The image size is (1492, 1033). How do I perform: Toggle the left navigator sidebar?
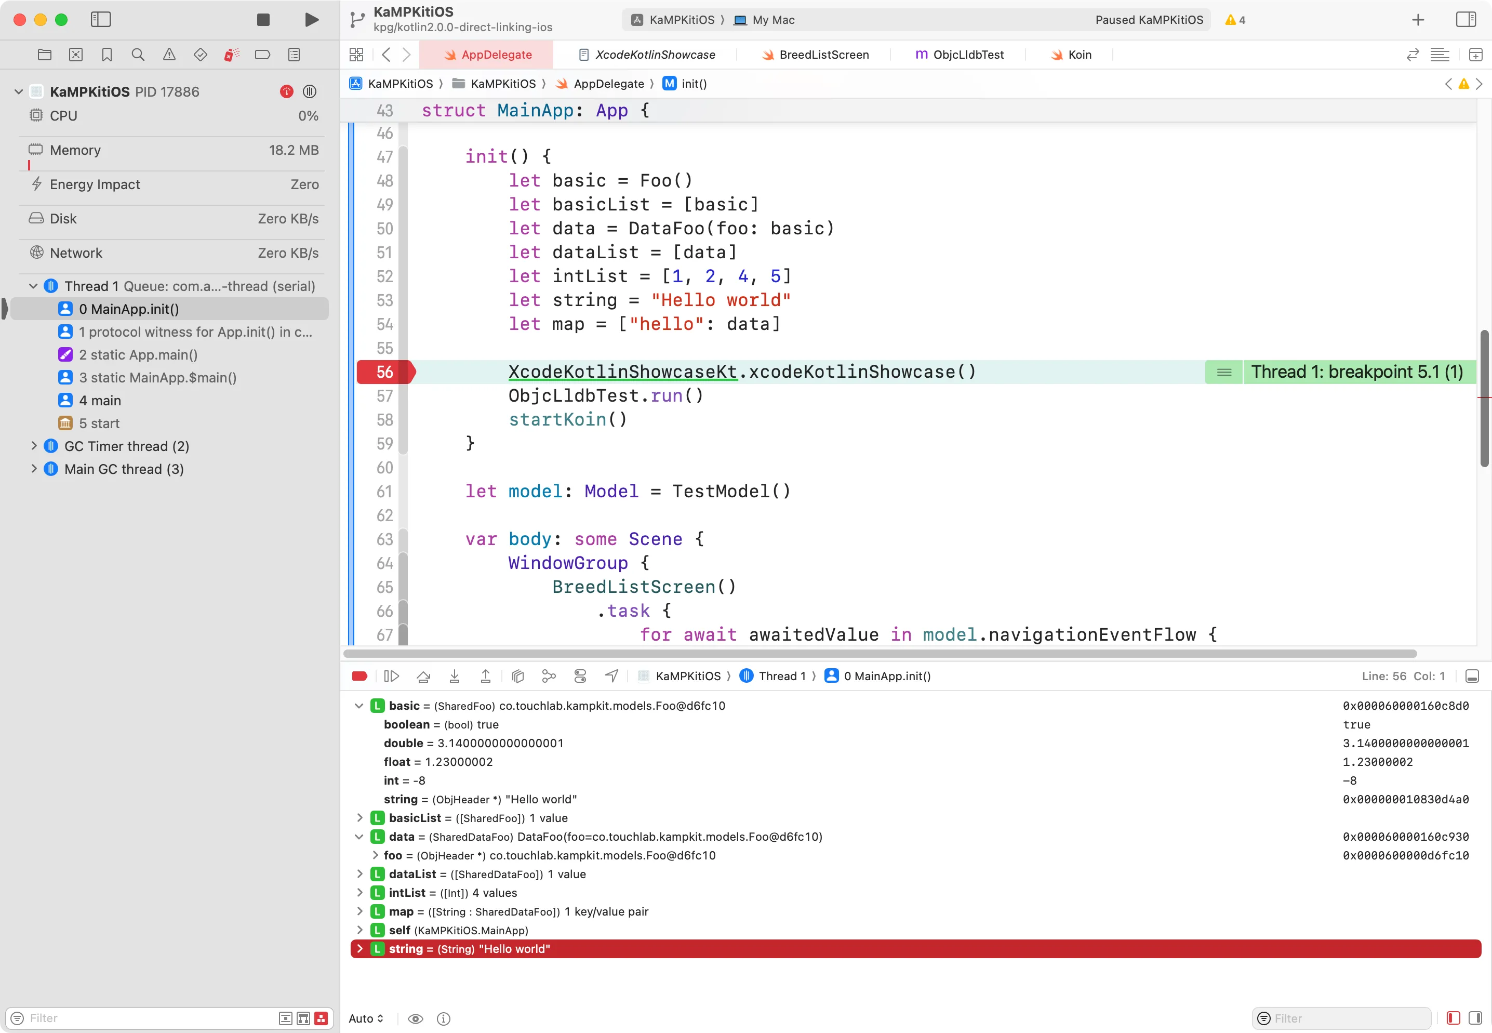[x=100, y=19]
